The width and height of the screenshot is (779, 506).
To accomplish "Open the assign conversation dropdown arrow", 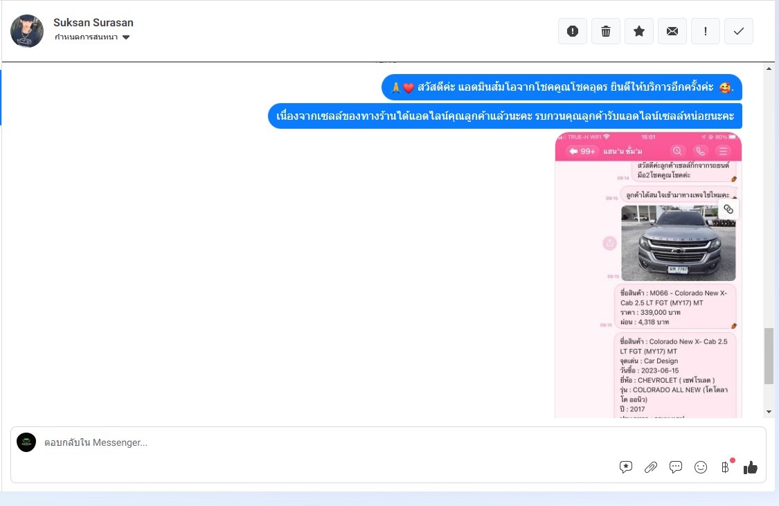I will click(x=126, y=37).
